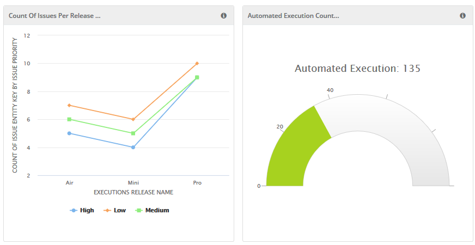This screenshot has height=245, width=475.
Task: Click the 'Mini' x-axis label
Action: click(133, 183)
